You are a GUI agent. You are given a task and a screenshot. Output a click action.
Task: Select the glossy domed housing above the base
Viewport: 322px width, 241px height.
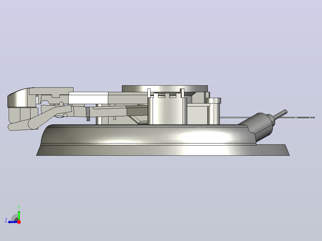(x=148, y=135)
